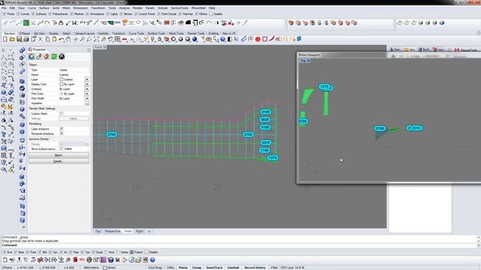This screenshot has width=481, height=270.
Task: Select the Rectangle tool in left sidebar
Action: pyautogui.click(x=11, y=71)
